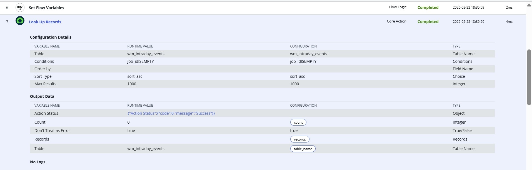Click the Flow Logic type label
Screen dimensions: 532x170
click(398, 7)
